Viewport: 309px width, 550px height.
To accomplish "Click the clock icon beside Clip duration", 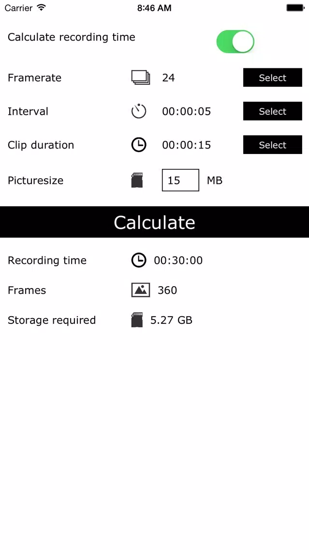I will click(139, 145).
